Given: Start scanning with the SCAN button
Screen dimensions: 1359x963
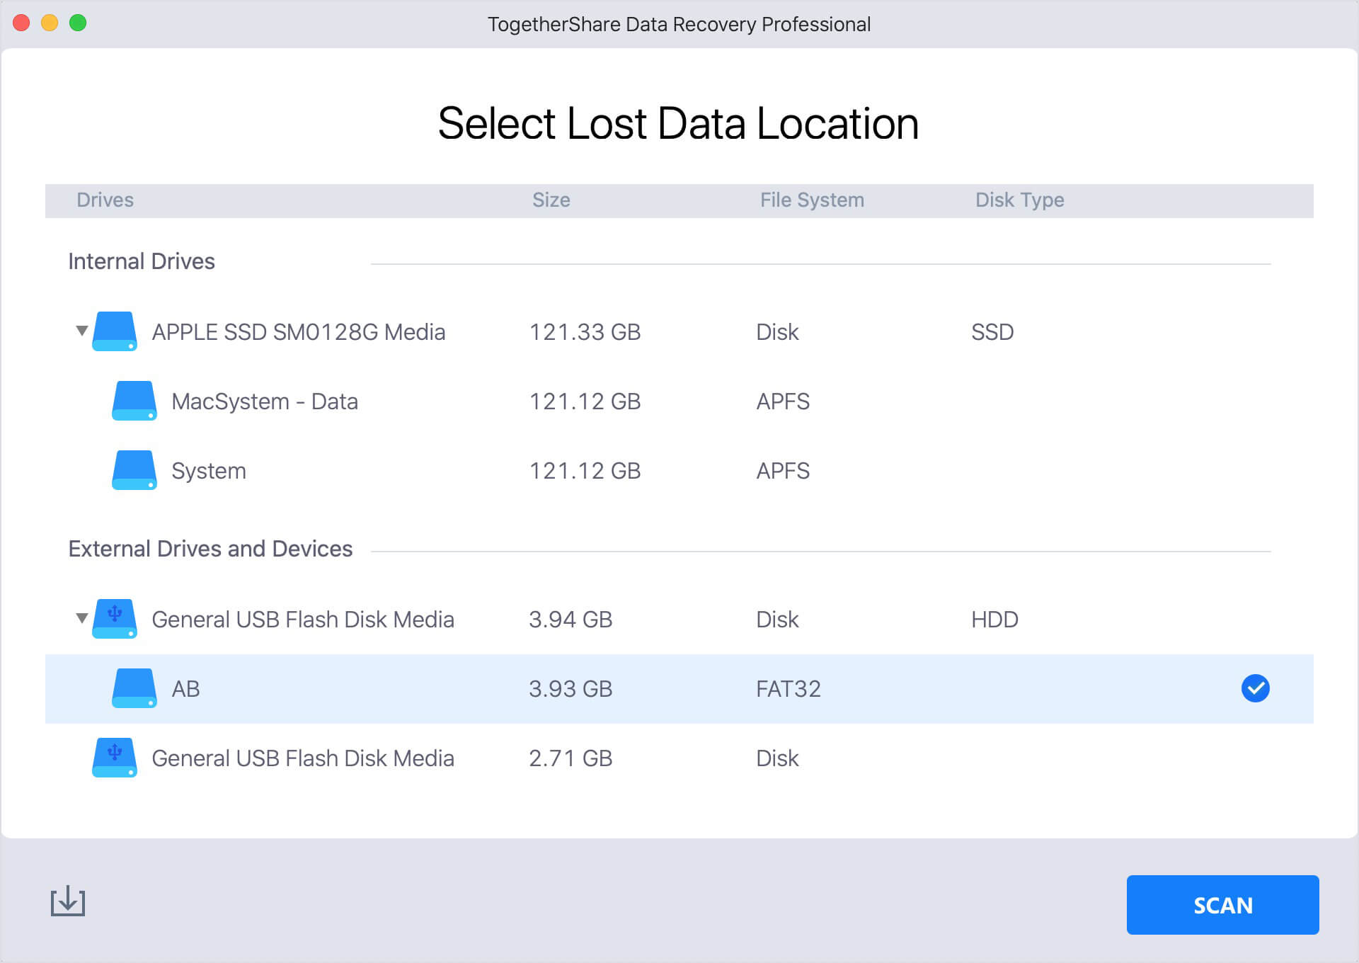Looking at the screenshot, I should (x=1222, y=905).
